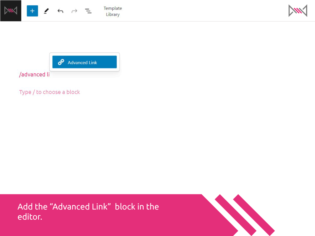Select the pencil Tools icon
This screenshot has width=315, height=236.
[x=46, y=11]
